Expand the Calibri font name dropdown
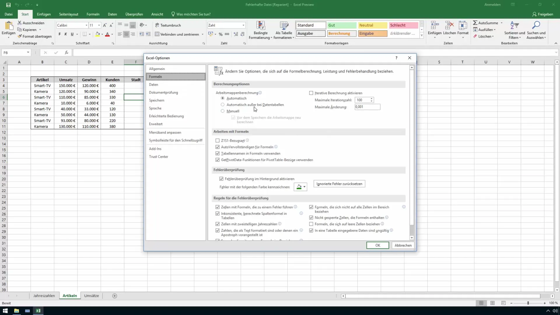 (86, 25)
